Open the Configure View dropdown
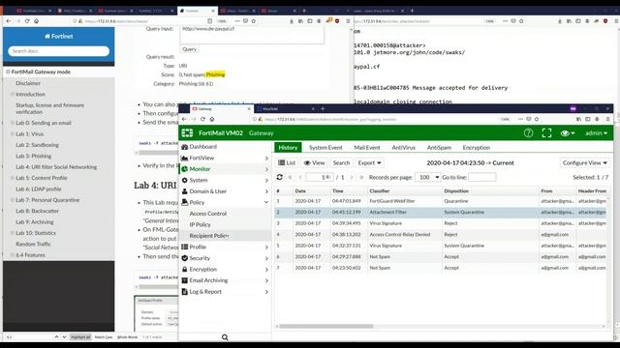Screen dimensions: 620x348 584,163
